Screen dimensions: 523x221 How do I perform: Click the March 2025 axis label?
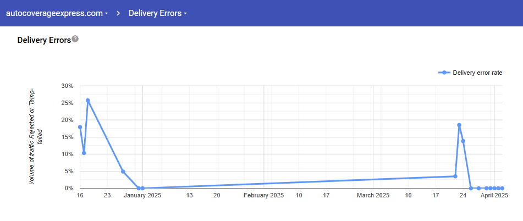click(x=373, y=195)
